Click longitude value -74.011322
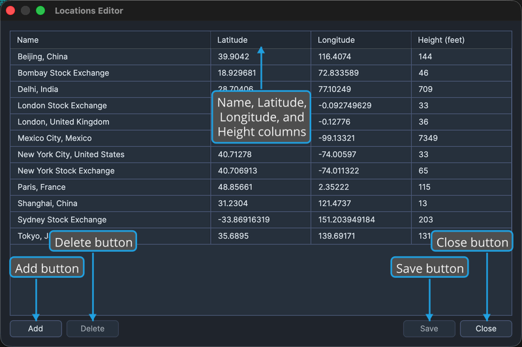Image resolution: width=522 pixels, height=347 pixels. point(339,171)
